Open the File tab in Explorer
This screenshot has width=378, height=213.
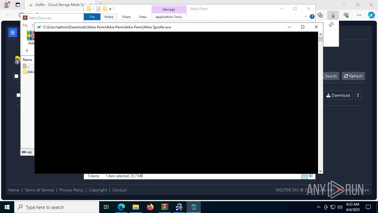click(92, 17)
